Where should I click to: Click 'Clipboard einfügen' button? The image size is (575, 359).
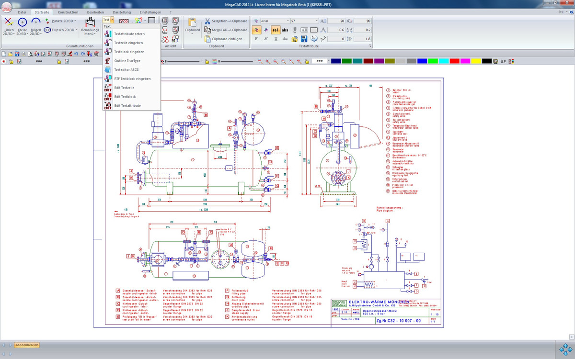click(227, 39)
